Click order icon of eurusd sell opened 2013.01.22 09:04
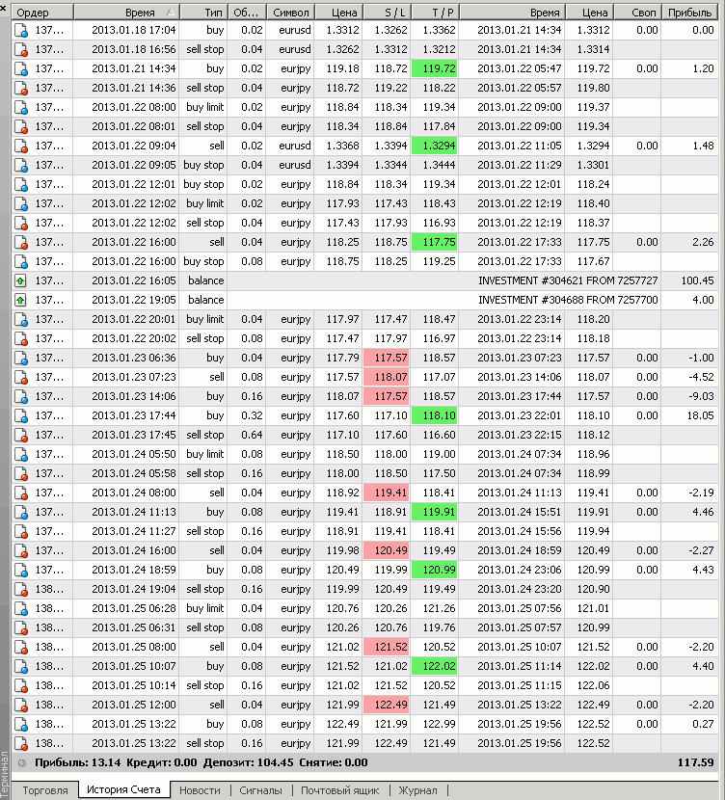Viewport: 725px width, 800px height. point(21,147)
